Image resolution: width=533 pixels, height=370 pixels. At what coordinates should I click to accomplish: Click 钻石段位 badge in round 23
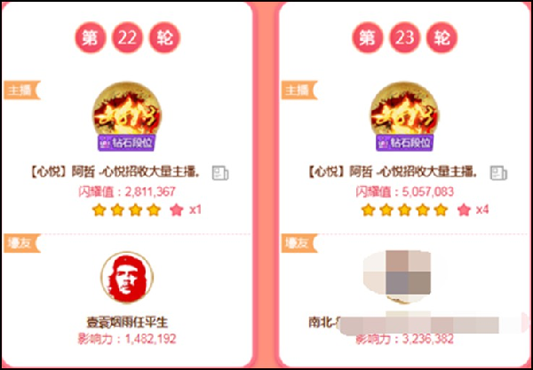point(404,143)
